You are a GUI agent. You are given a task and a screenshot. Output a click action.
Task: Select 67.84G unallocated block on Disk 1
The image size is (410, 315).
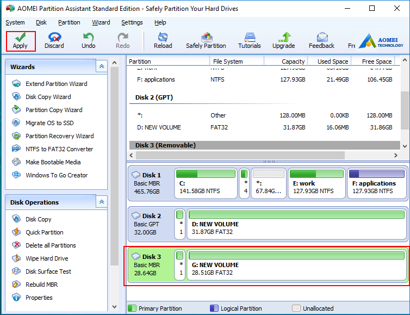269,183
